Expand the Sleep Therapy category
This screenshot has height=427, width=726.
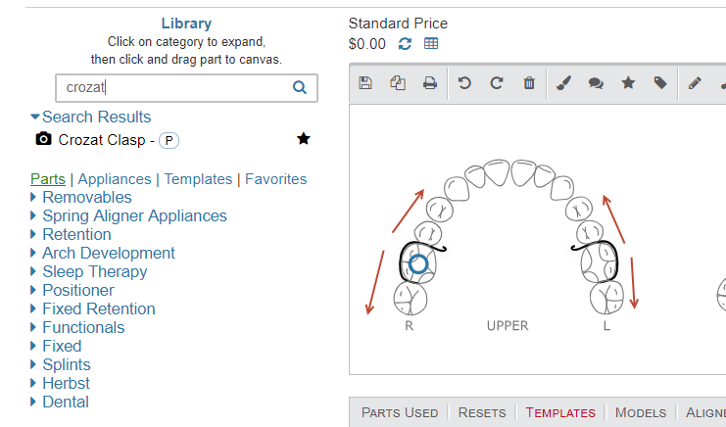[x=94, y=271]
